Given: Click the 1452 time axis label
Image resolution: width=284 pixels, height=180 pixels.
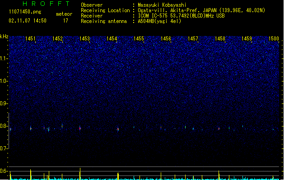Looking at the screenshot, I should [57, 39].
